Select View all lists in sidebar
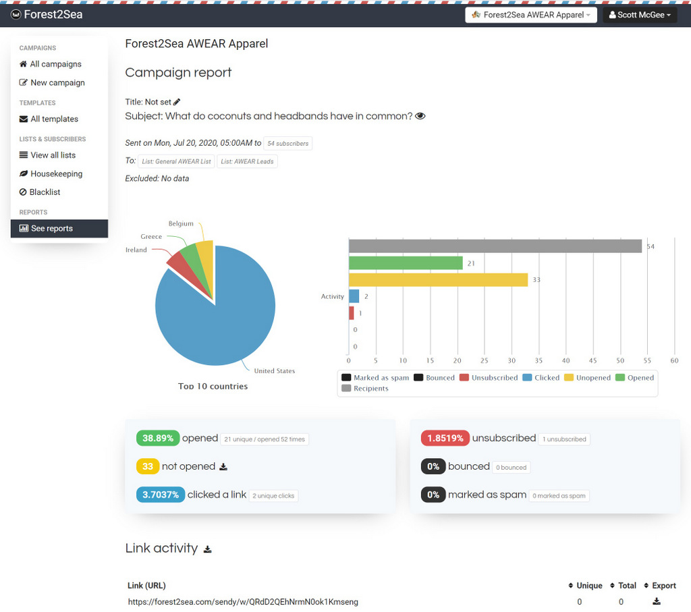691x612 pixels. tap(53, 155)
